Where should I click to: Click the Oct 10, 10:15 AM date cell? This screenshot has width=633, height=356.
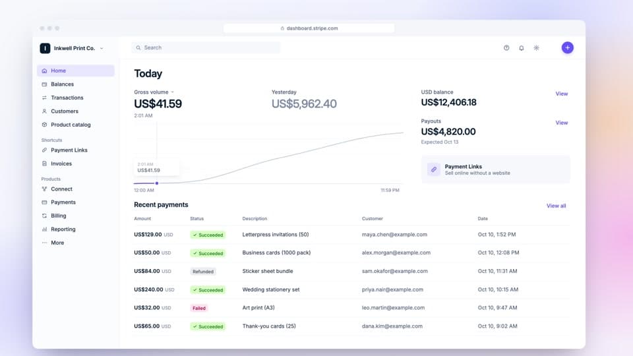[498, 289]
